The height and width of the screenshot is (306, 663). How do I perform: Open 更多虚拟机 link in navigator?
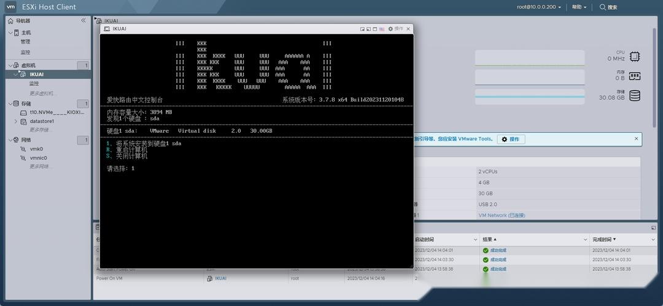[x=42, y=93]
